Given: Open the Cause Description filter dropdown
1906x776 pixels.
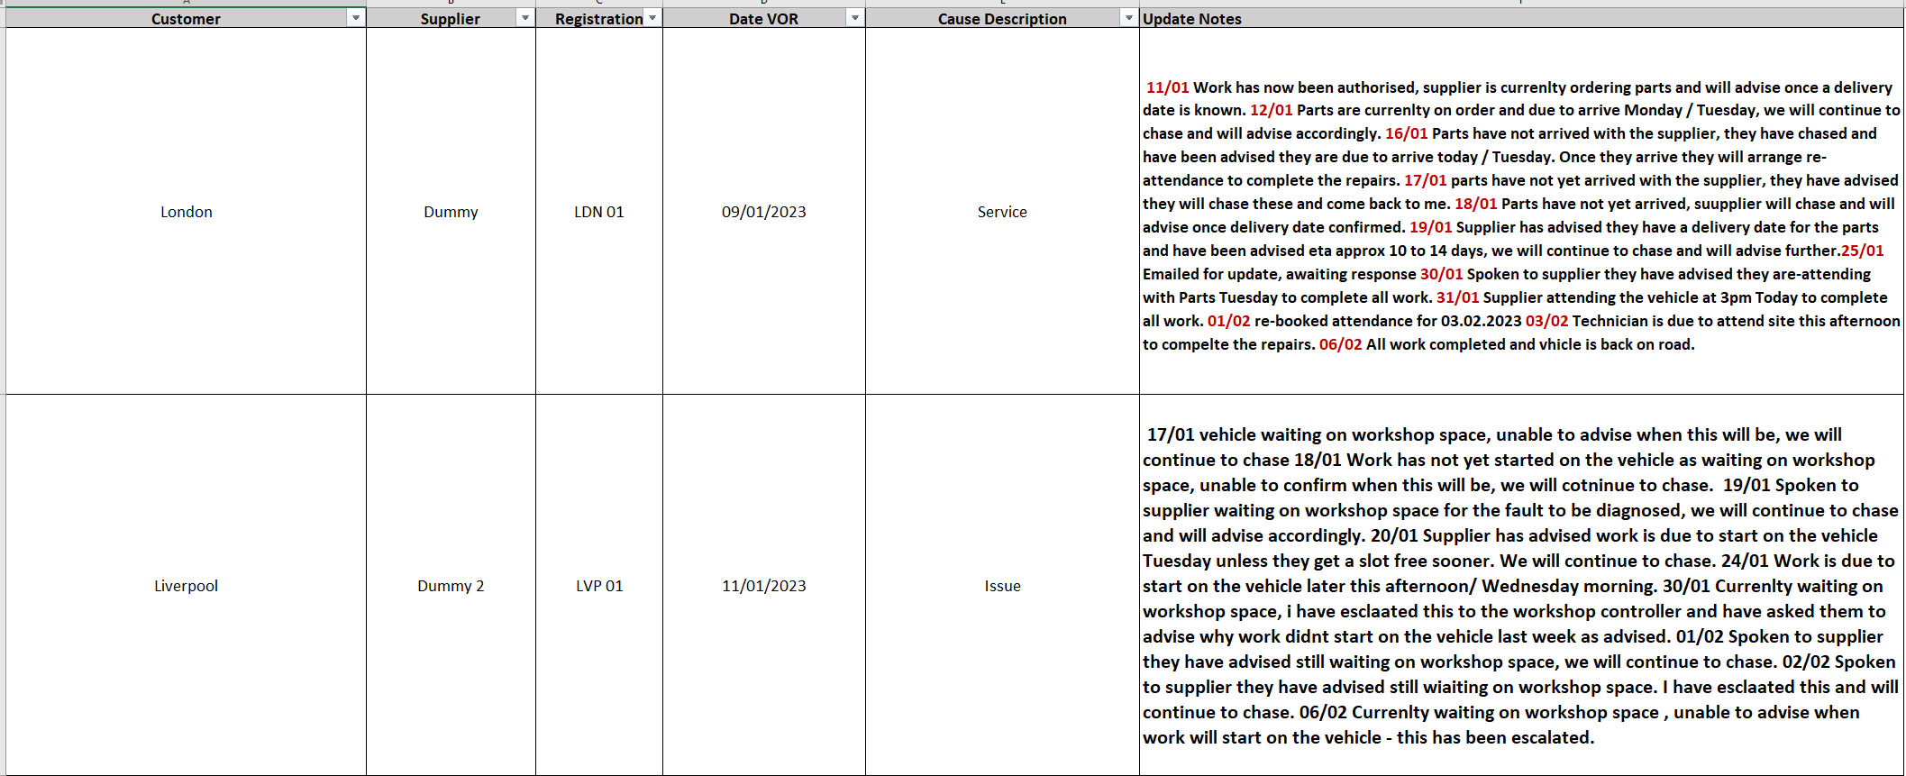Looking at the screenshot, I should [1129, 18].
